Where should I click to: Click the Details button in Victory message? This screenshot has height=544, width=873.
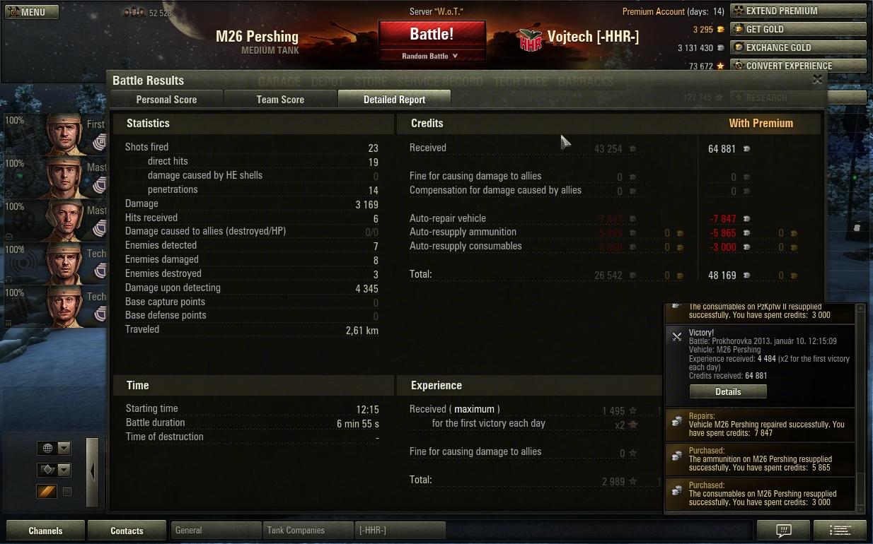(728, 391)
